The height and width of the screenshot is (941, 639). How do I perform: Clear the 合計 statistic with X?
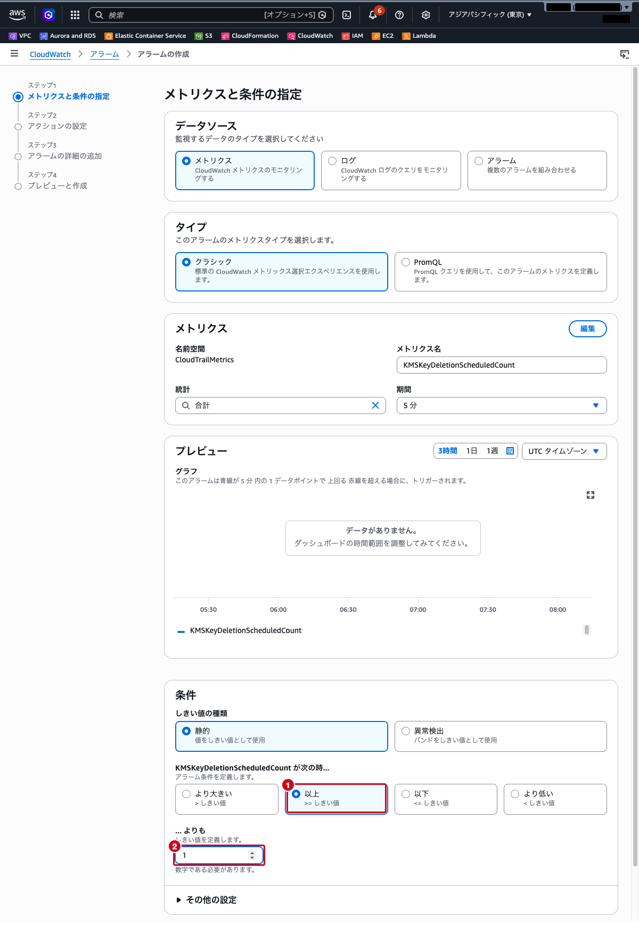click(x=375, y=405)
